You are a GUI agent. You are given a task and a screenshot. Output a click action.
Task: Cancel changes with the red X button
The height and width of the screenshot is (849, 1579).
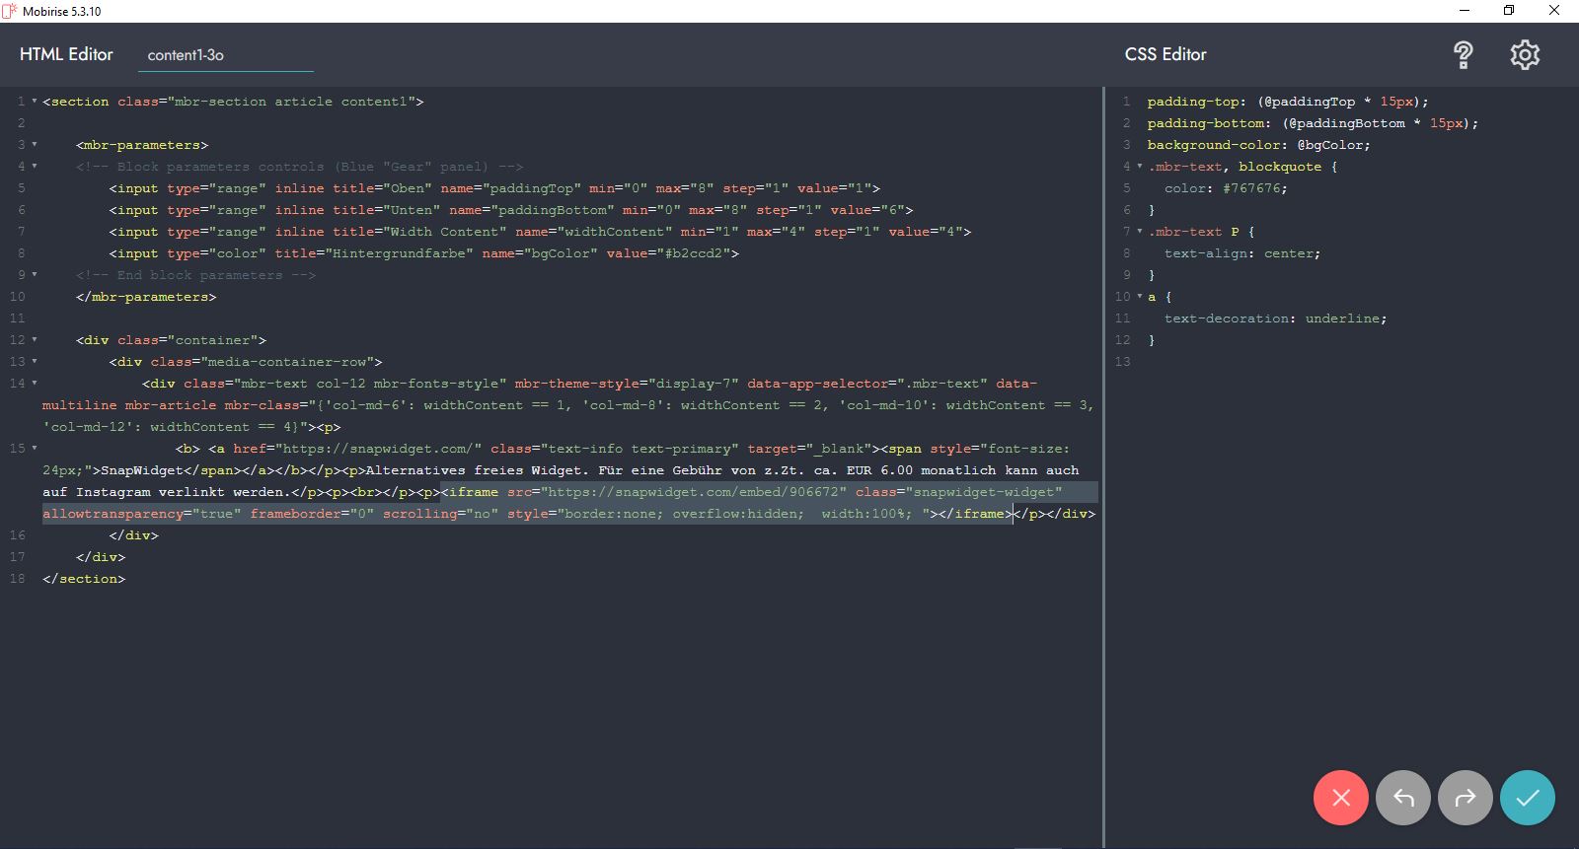pyautogui.click(x=1340, y=797)
